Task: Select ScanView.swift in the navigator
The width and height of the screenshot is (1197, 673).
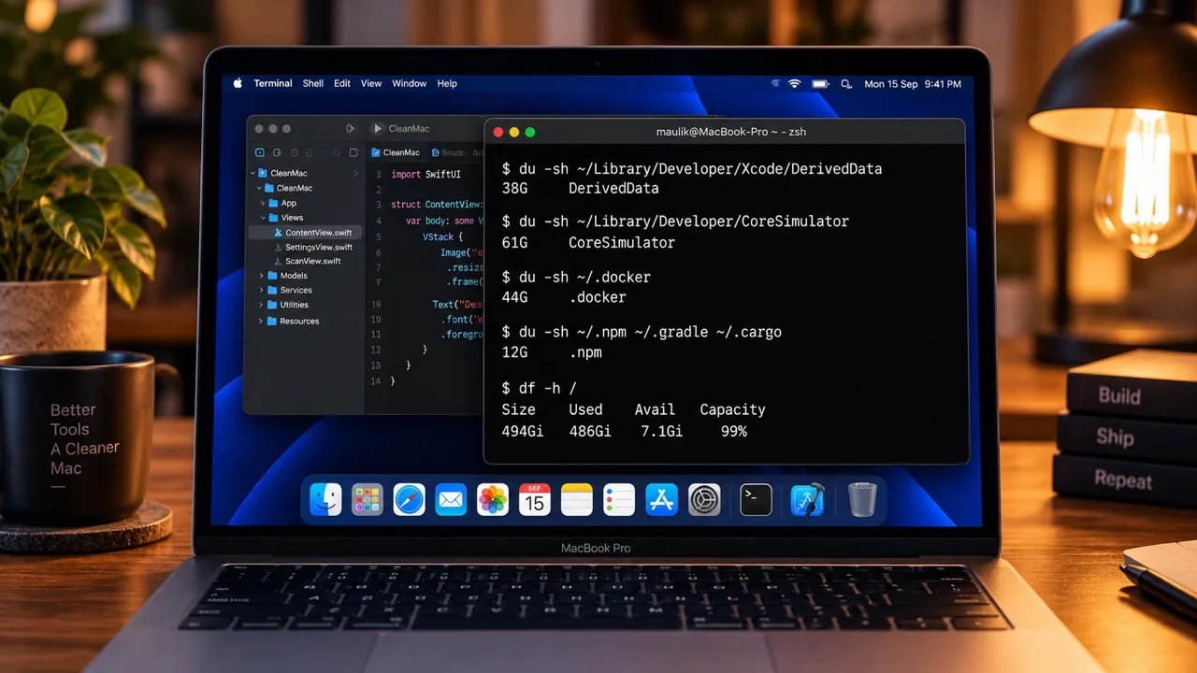Action: point(313,261)
